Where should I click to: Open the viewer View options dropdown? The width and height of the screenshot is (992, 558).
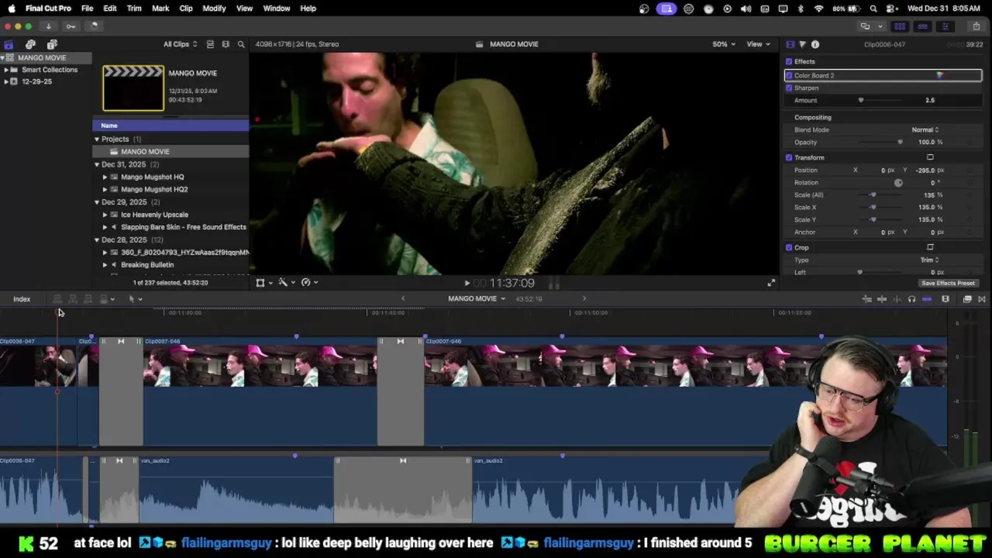[757, 44]
